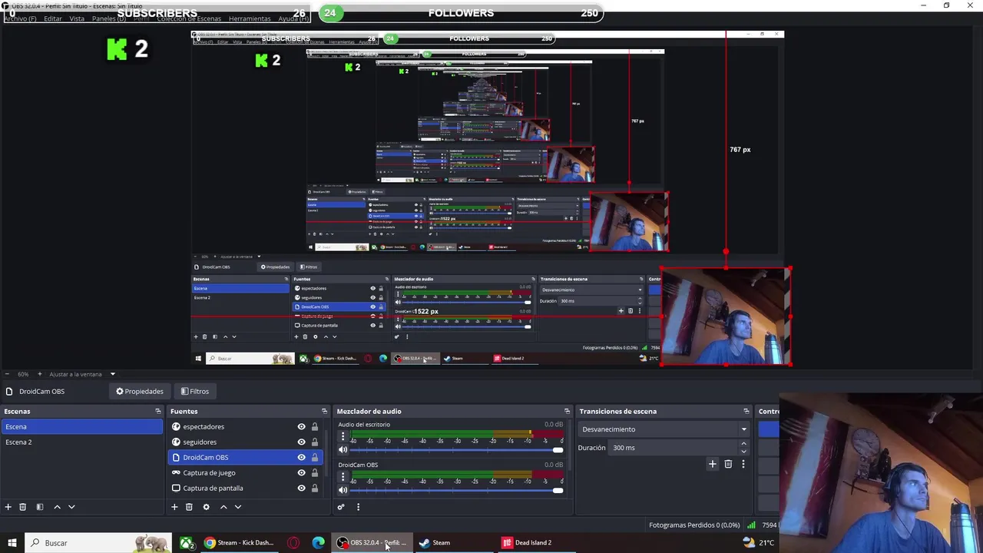Click the Propiedades button
The height and width of the screenshot is (553, 983).
(140, 392)
